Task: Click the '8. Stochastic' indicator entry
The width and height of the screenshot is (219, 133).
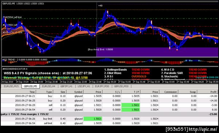Action: click(170, 76)
